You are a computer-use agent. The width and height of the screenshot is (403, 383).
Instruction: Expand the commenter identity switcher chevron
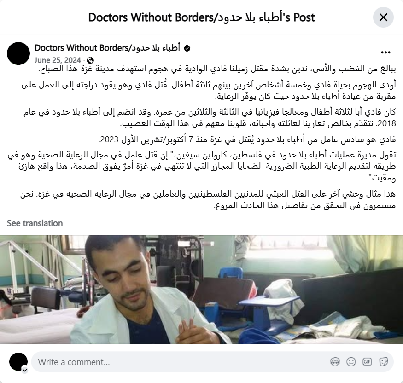(25, 370)
